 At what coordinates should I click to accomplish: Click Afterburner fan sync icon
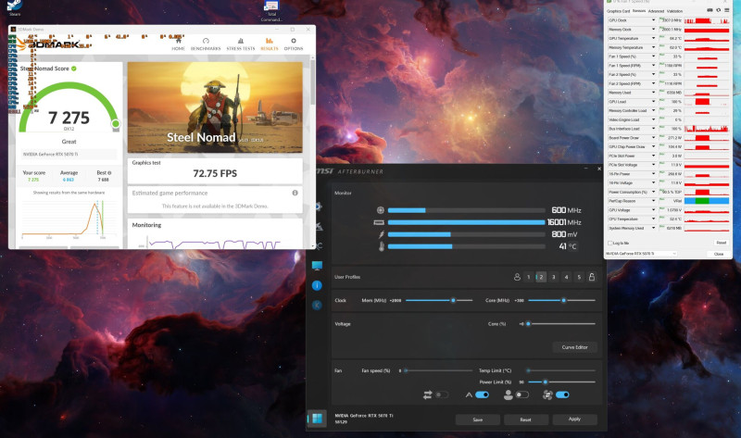click(x=547, y=395)
